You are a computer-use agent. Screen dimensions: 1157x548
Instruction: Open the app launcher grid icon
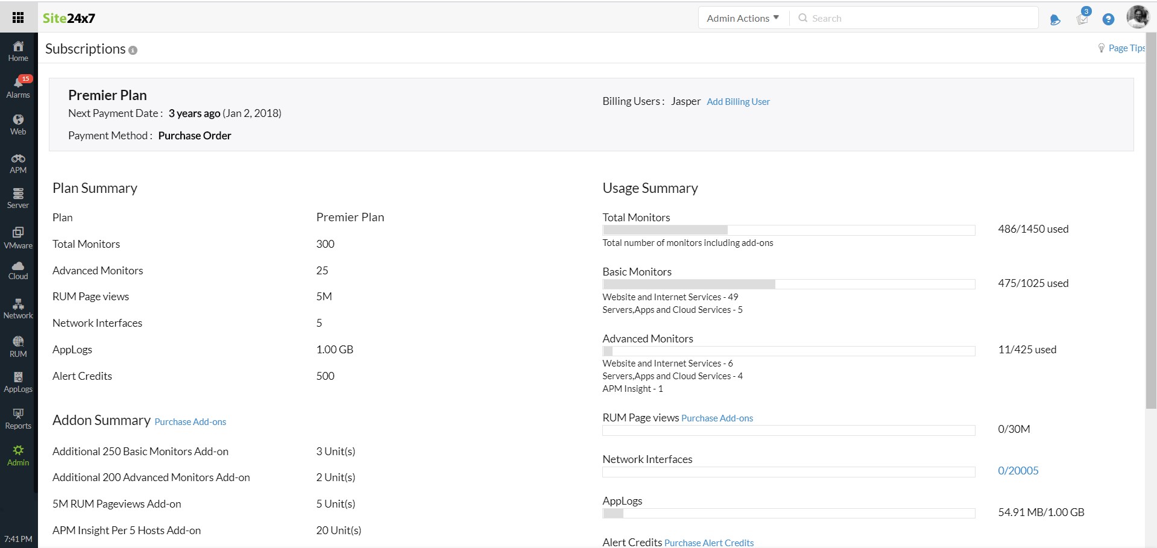click(18, 17)
